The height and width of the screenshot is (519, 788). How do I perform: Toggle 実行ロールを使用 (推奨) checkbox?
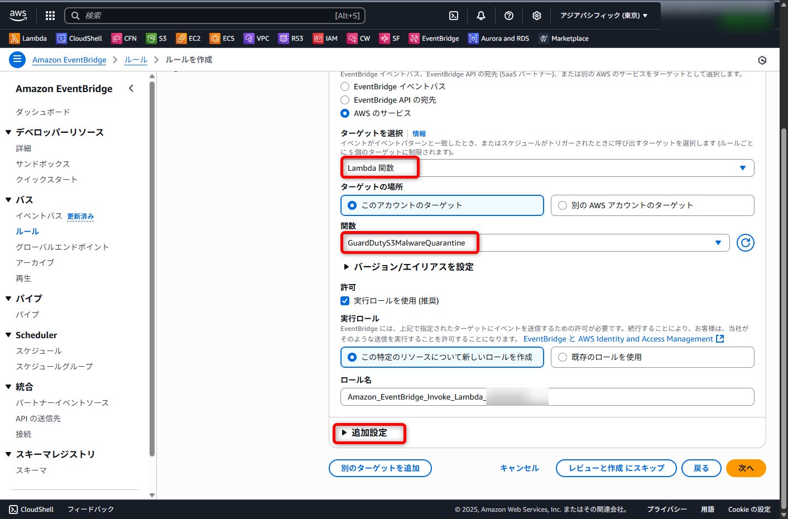pos(345,301)
